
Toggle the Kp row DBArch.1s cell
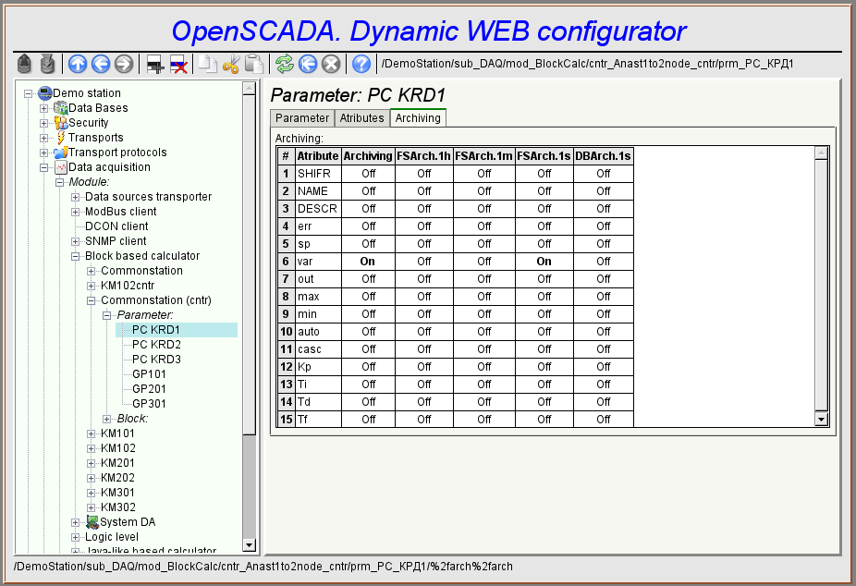(x=604, y=367)
